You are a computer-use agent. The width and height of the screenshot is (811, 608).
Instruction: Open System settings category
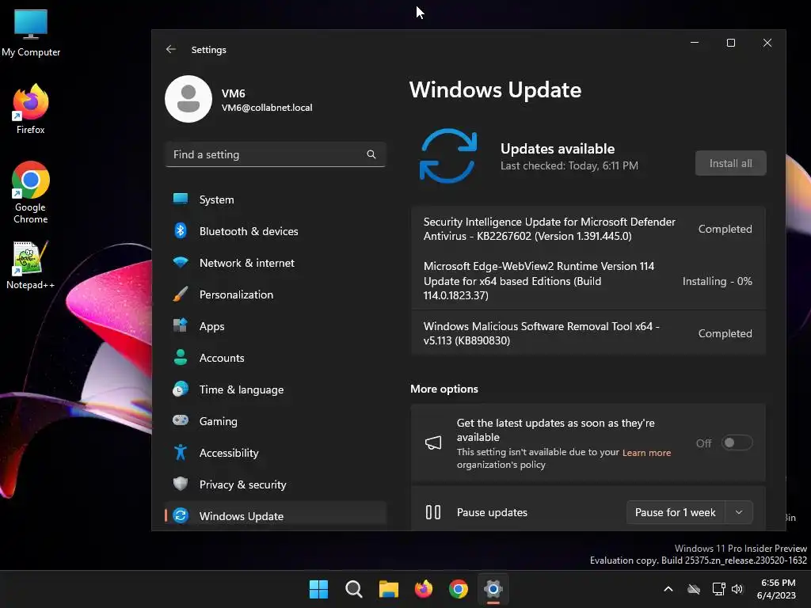point(276,199)
